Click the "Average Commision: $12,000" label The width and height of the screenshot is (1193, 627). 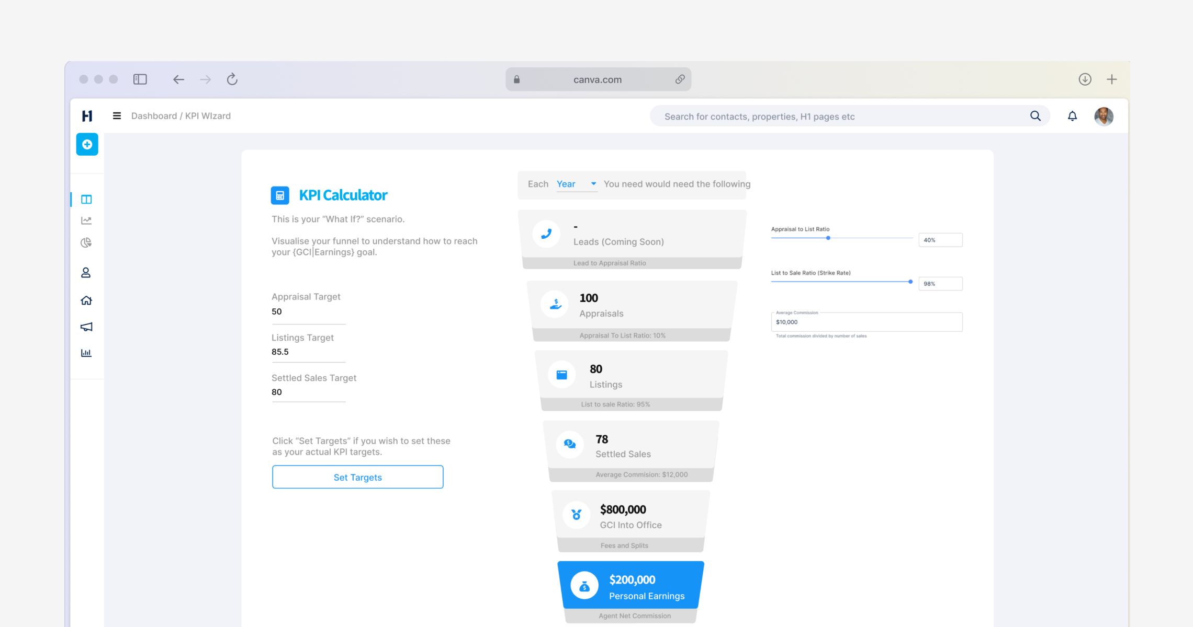pos(641,474)
